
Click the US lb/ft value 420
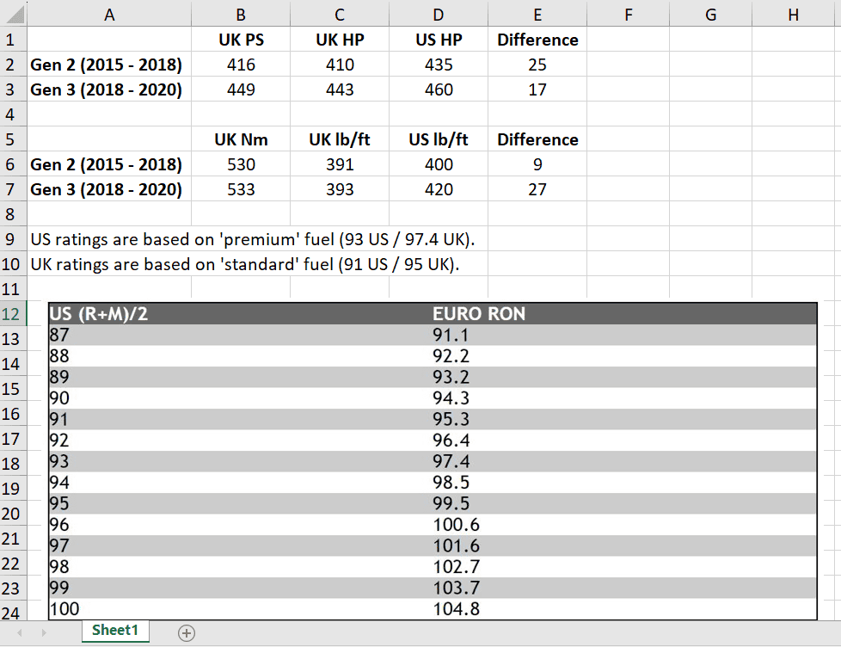coord(439,189)
